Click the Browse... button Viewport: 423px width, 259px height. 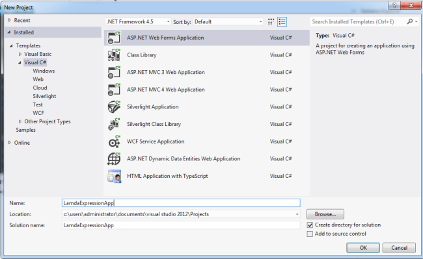click(x=325, y=214)
